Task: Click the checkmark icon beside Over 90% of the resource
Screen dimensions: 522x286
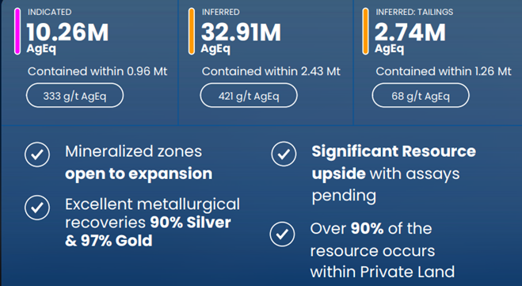Action: click(x=282, y=234)
